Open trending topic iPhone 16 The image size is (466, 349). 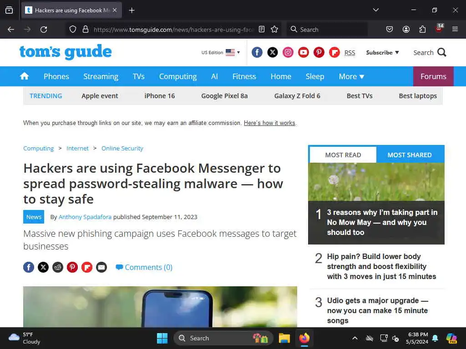pyautogui.click(x=160, y=96)
